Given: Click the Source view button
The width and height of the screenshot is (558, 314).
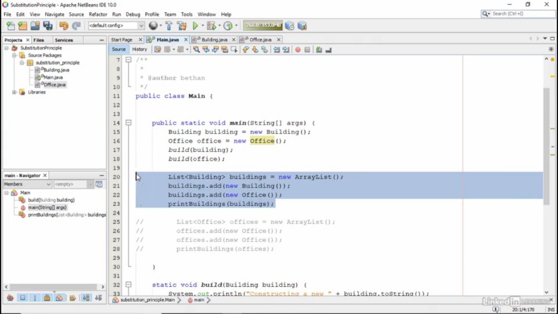Looking at the screenshot, I should pos(118,50).
